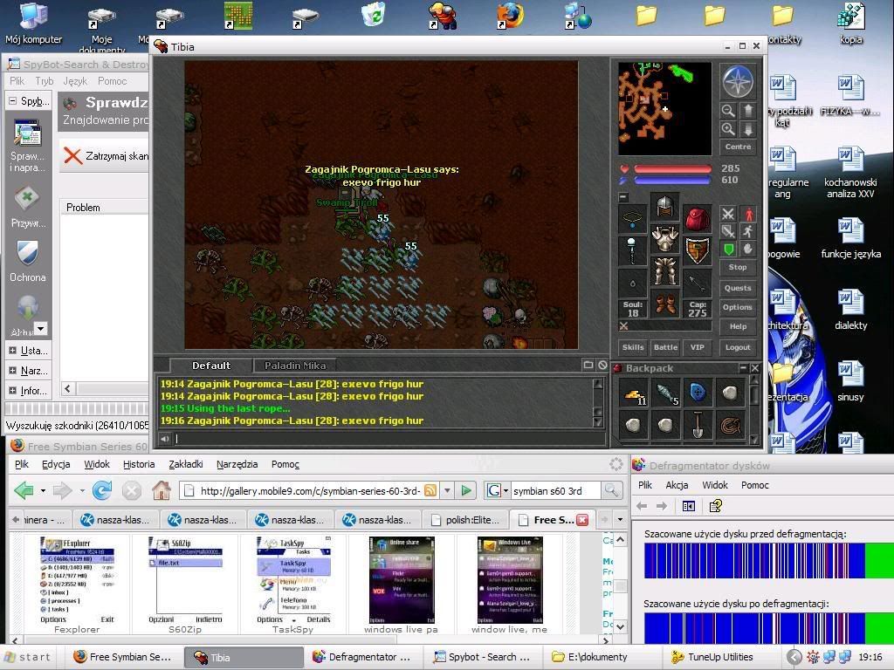Click Firefox page vertical scrollbar down arrow
The height and width of the screenshot is (670, 894).
pyautogui.click(x=621, y=626)
